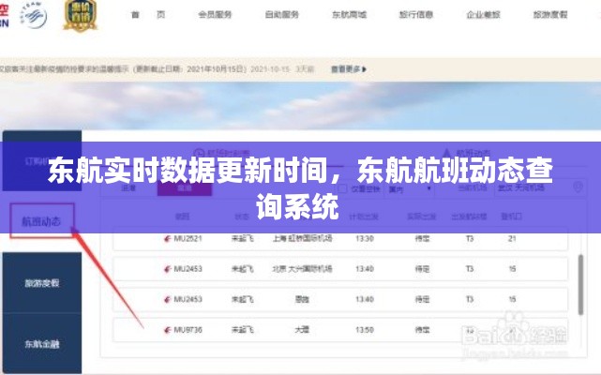Click the airline icon beside flight MU9736
The height and width of the screenshot is (375, 601).
(169, 329)
